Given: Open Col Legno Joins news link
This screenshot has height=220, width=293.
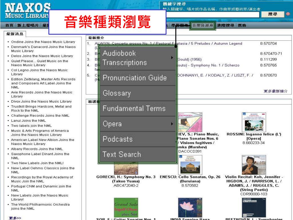Looking at the screenshot, I should tap(39, 72).
